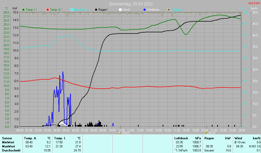
Task: Click the chart title Donnerstag, 29.09.2022
Action: pyautogui.click(x=131, y=4)
